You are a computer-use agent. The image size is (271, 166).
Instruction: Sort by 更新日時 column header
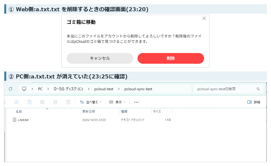pyautogui.click(x=89, y=112)
